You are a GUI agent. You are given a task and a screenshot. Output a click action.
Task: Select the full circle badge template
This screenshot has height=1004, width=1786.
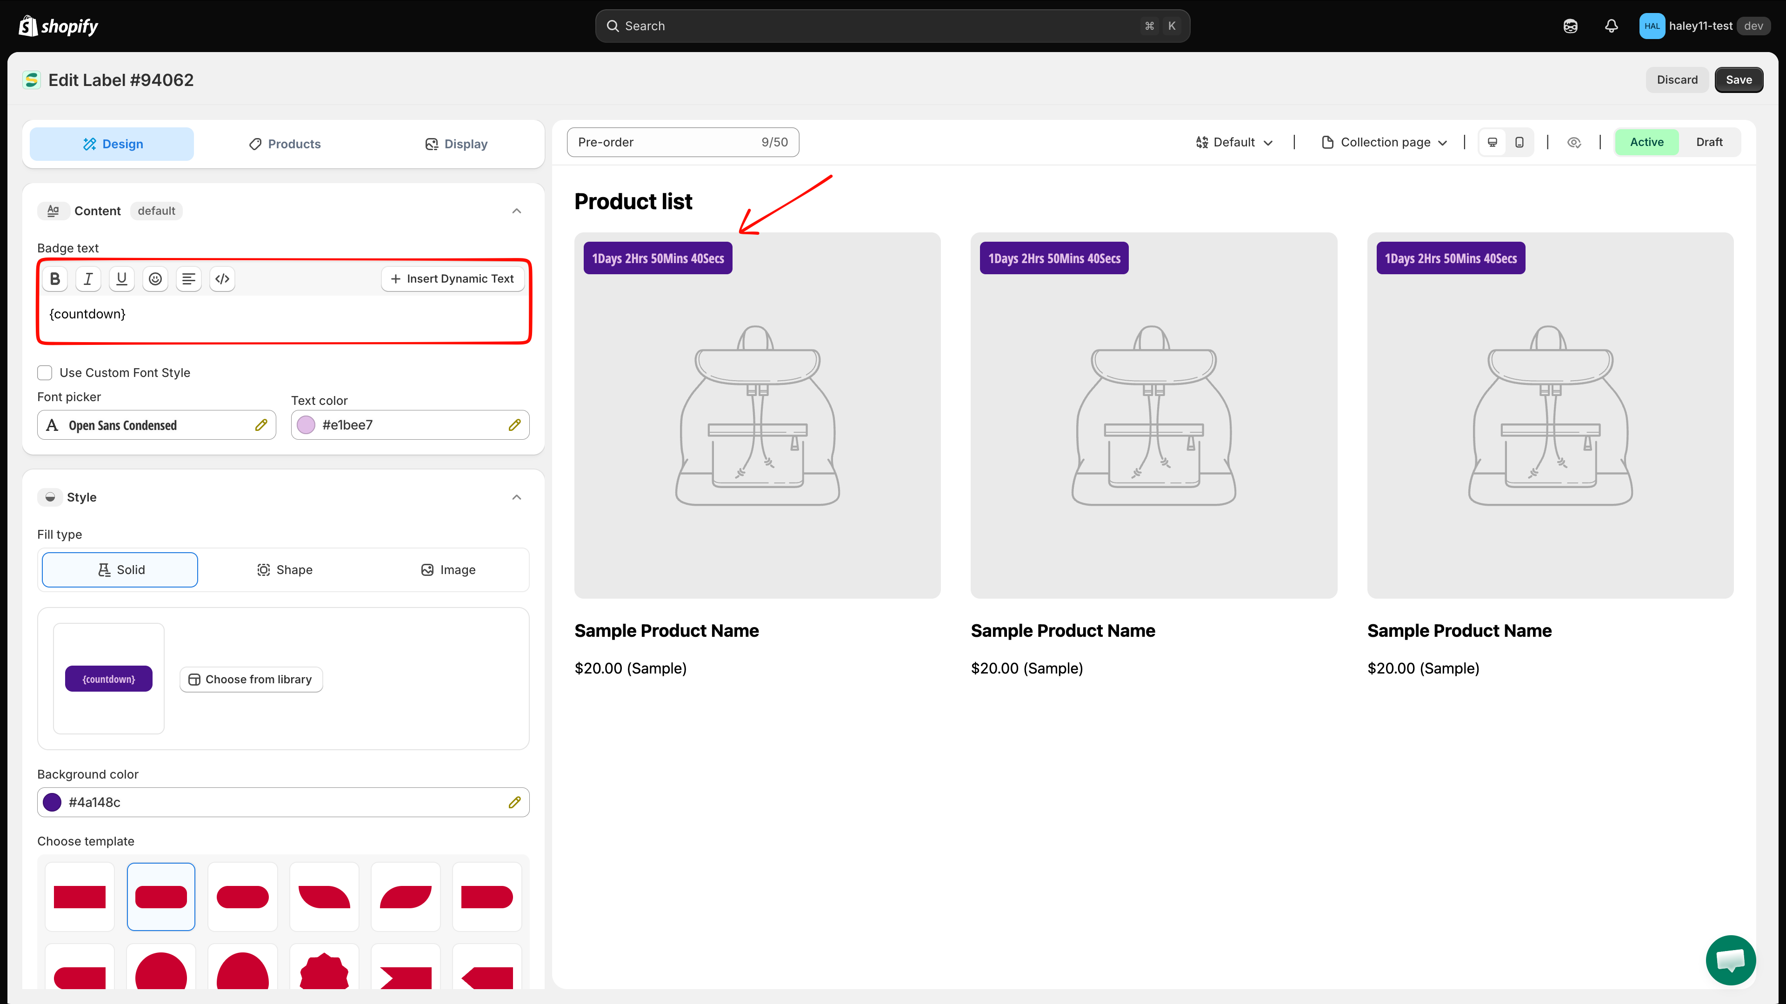pyautogui.click(x=161, y=968)
